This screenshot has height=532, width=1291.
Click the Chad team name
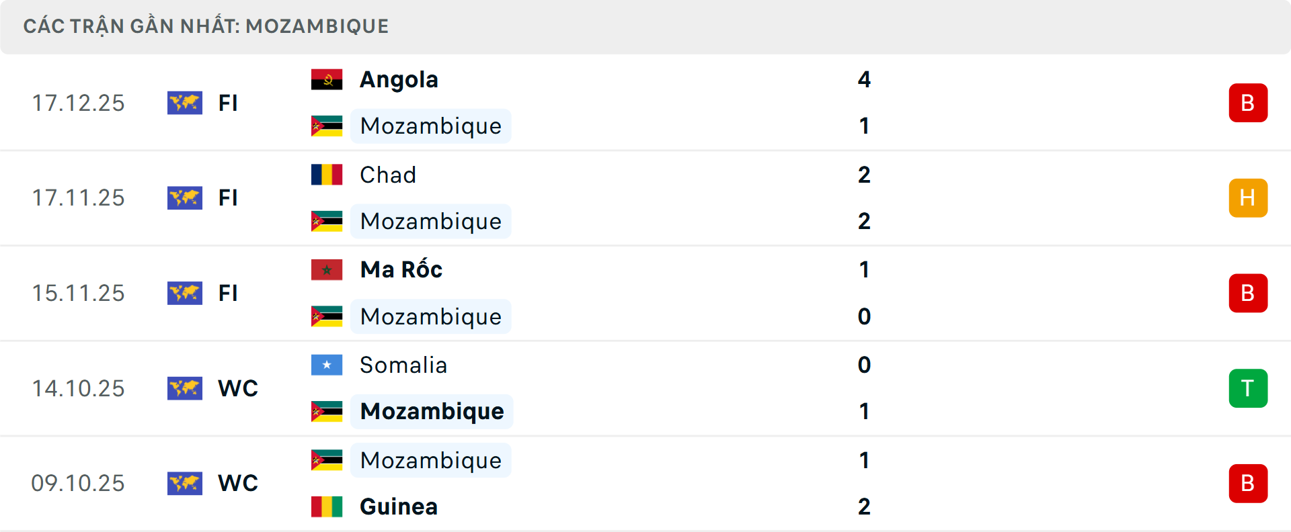coord(388,175)
